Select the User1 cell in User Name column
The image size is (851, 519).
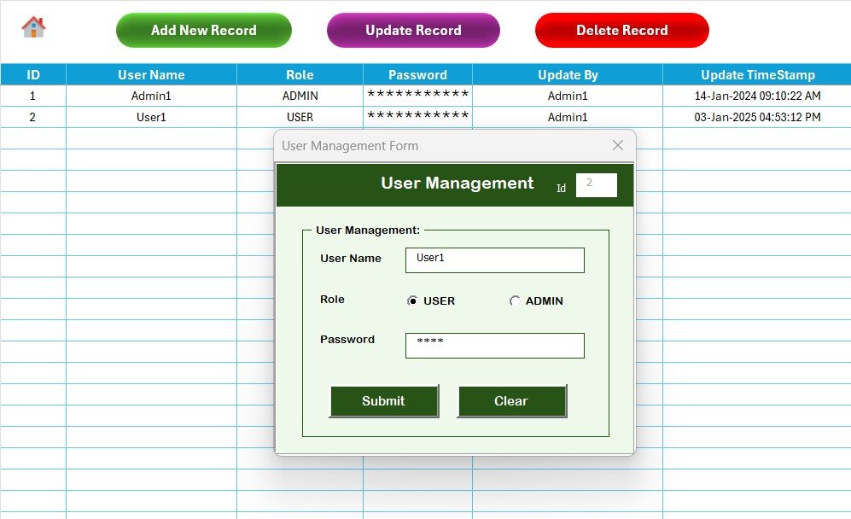click(151, 117)
